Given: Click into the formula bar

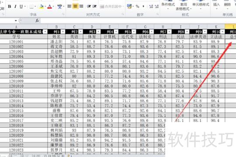Looking at the screenshot, I should [x=138, y=20].
